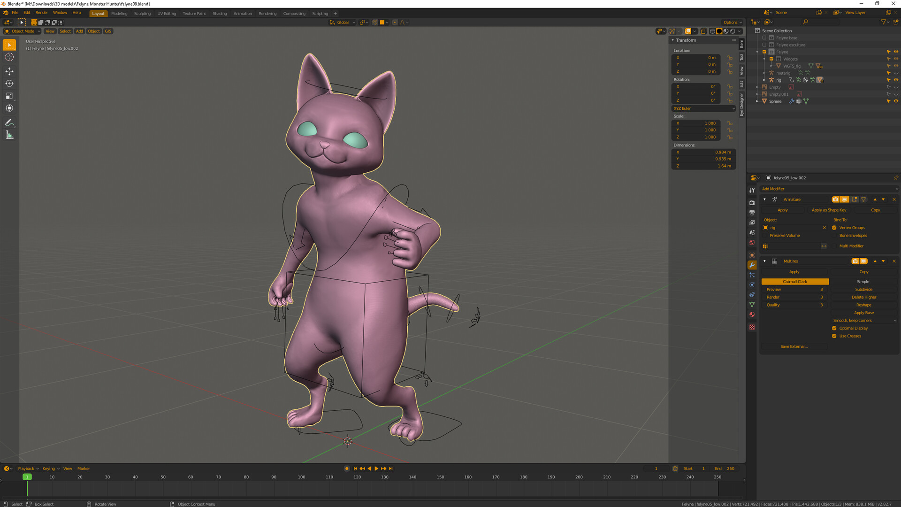Uncheck the Widgets collection checkbox
This screenshot has height=507, width=901.
coord(771,59)
